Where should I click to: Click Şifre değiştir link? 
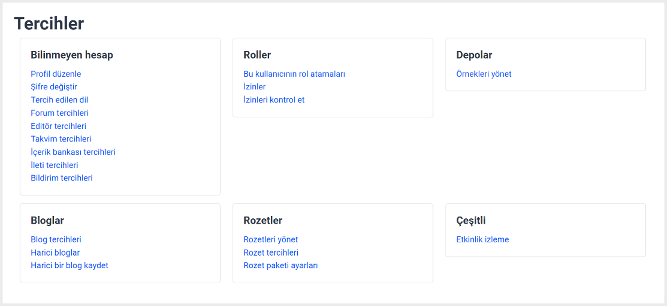(x=54, y=87)
